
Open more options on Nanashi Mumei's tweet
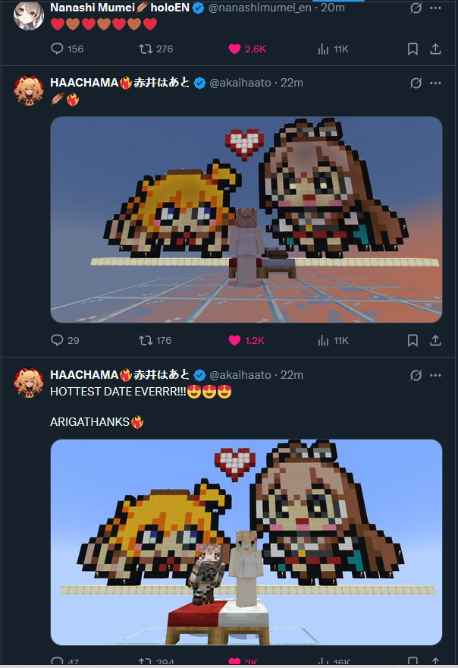coord(435,8)
